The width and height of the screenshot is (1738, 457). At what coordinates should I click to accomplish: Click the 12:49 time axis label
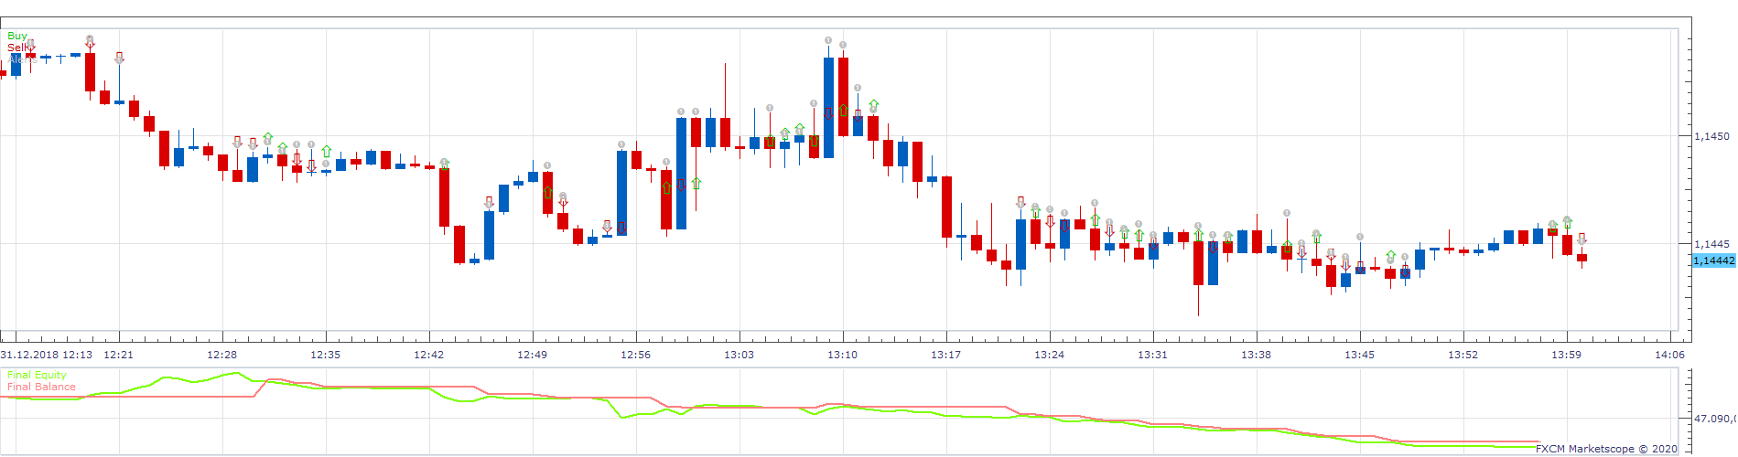(x=532, y=355)
